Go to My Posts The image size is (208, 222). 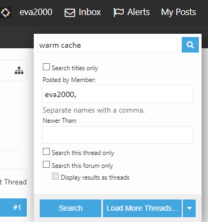click(x=179, y=12)
